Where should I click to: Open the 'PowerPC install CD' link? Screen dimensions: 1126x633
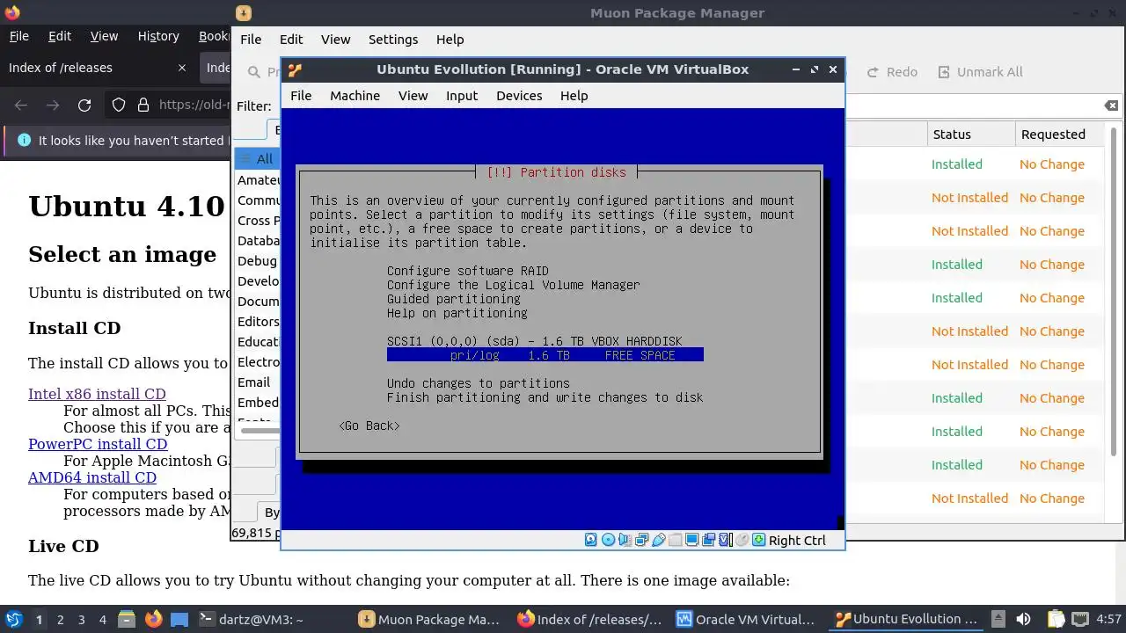click(x=98, y=444)
